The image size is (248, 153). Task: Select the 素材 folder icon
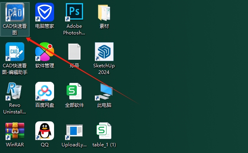[104, 13]
